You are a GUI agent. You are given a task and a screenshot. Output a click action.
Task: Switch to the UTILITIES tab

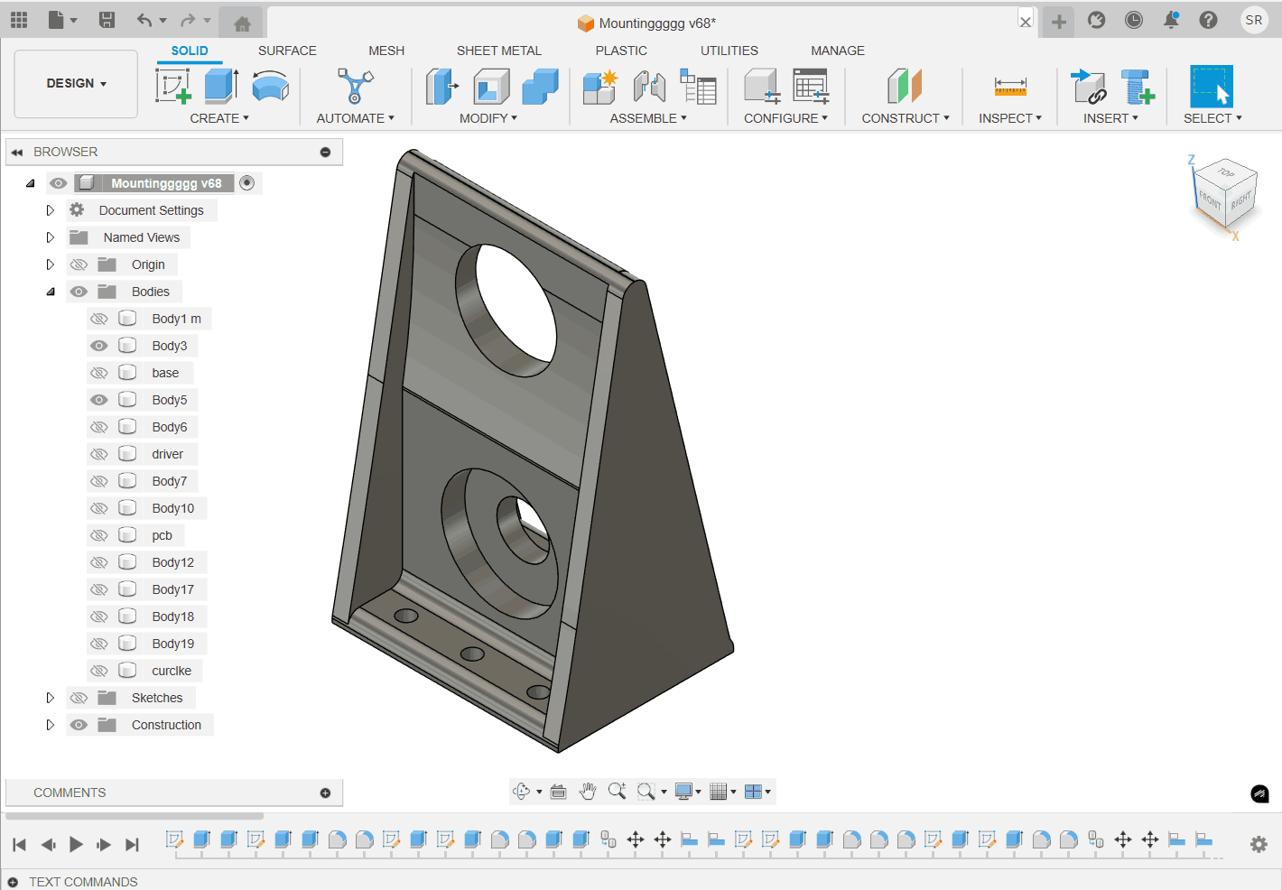pyautogui.click(x=729, y=51)
